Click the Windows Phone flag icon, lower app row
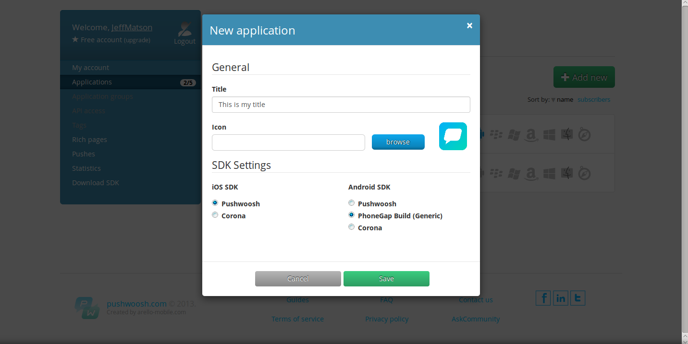688x344 pixels. [514, 174]
